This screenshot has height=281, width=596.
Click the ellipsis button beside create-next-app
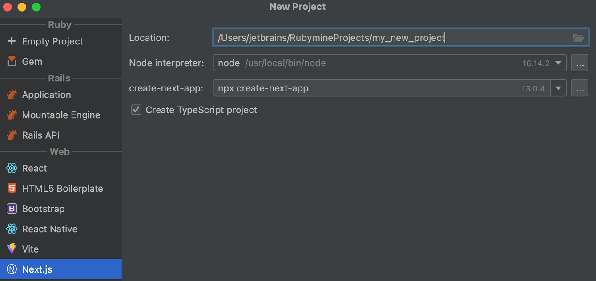click(580, 88)
